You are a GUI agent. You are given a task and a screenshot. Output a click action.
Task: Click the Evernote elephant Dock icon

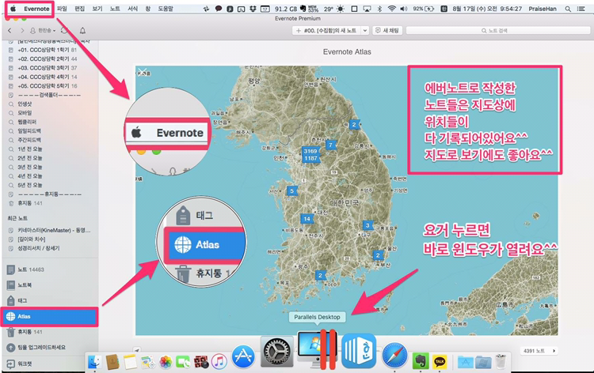(x=420, y=361)
